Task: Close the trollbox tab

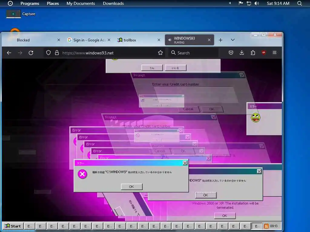Action: pyautogui.click(x=159, y=40)
